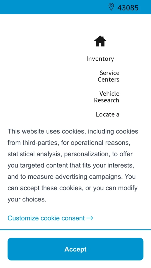Choose the 'Locate a' menu entry
This screenshot has height=268, width=151.
tap(107, 114)
